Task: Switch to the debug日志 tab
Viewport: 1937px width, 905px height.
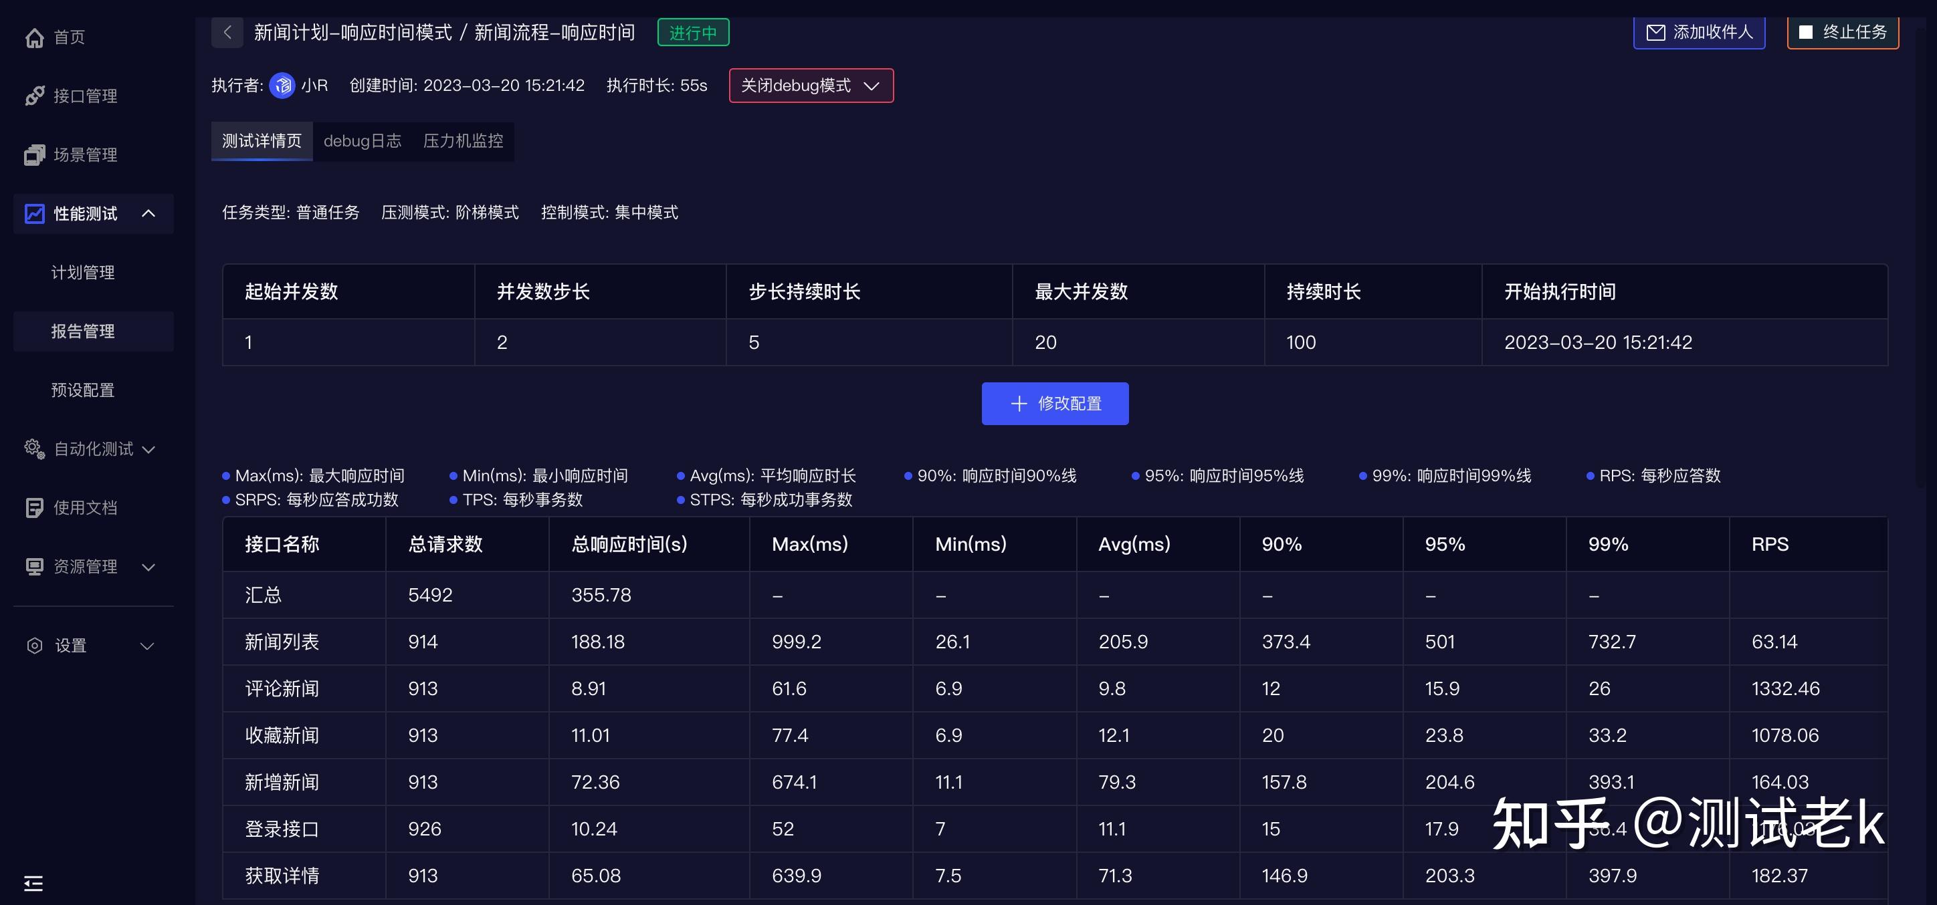Action: [363, 140]
